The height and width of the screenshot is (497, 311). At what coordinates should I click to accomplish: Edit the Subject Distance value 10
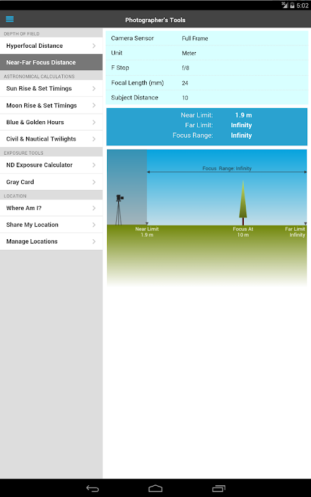click(207, 98)
